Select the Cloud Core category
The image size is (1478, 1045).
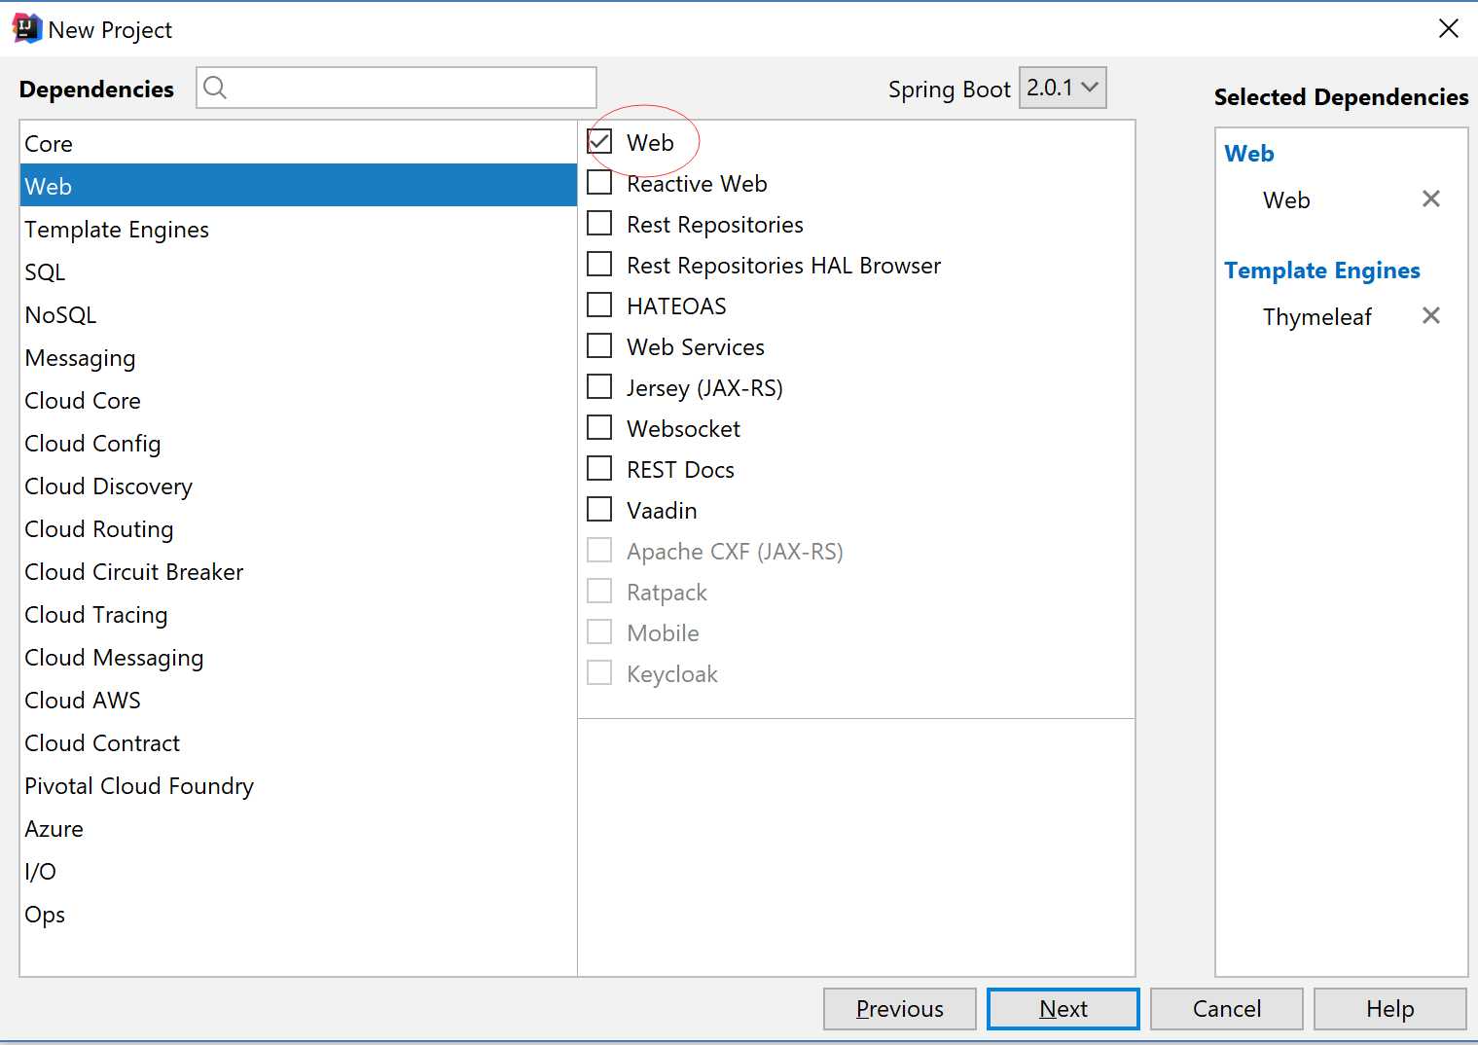click(x=298, y=400)
